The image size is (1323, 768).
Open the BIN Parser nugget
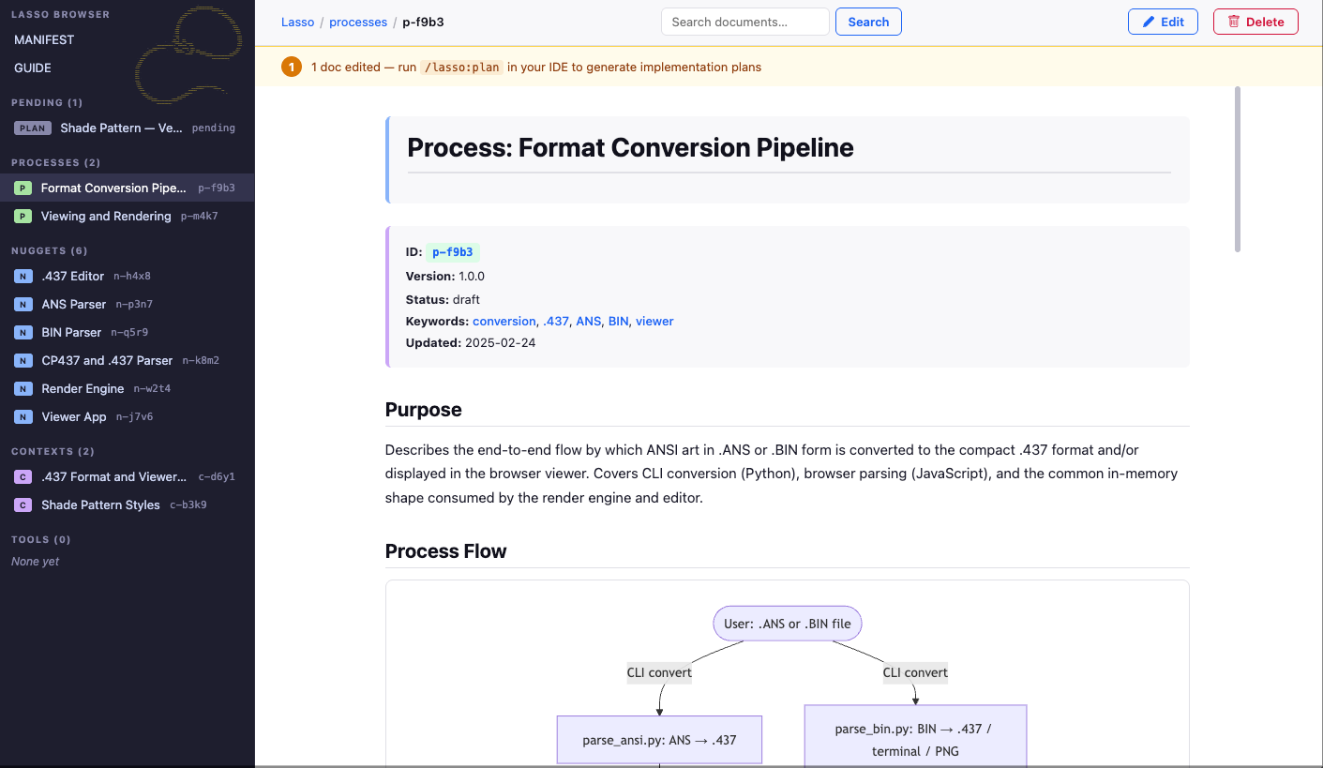[71, 333]
